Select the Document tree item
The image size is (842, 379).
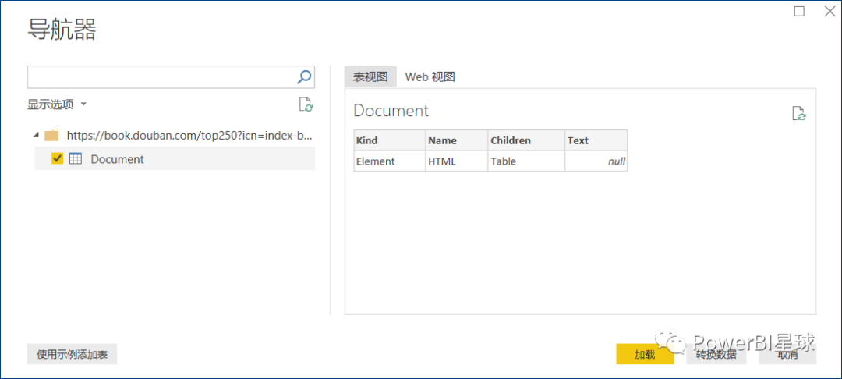[175, 159]
